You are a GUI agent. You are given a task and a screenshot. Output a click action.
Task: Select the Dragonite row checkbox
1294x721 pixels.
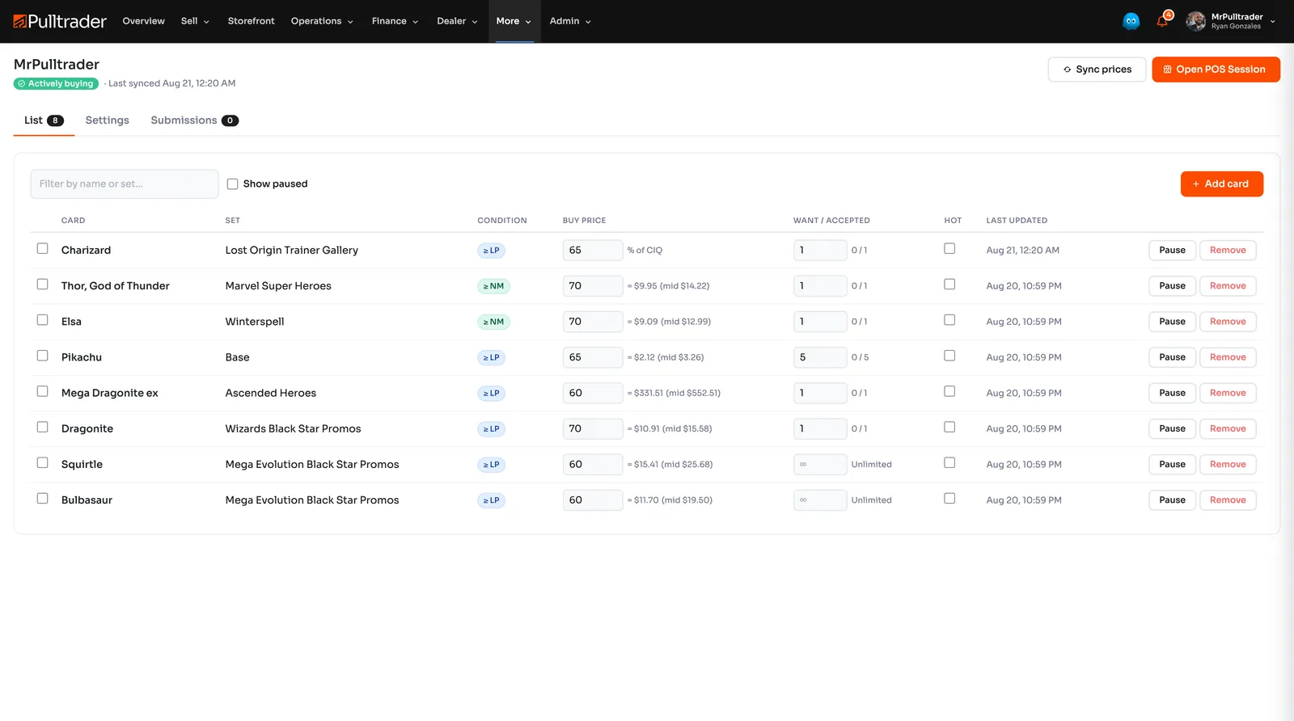(x=42, y=427)
